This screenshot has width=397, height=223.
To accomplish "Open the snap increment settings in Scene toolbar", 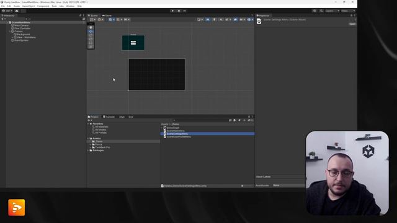I will point(127,19).
